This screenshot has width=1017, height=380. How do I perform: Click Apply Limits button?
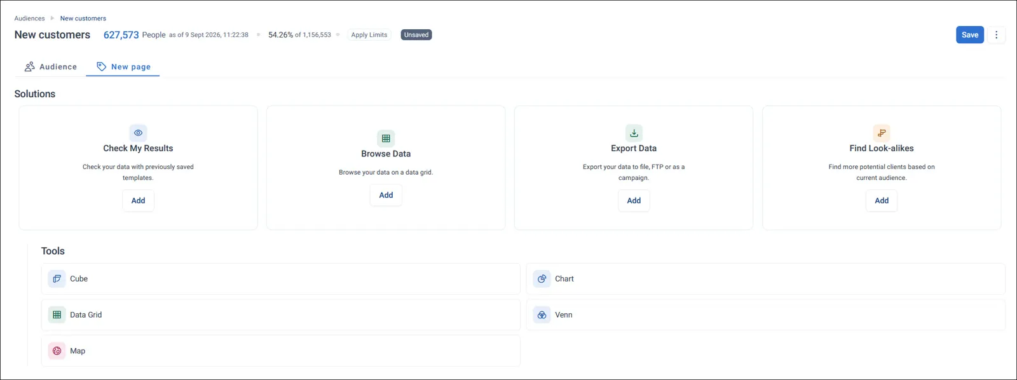(x=369, y=35)
